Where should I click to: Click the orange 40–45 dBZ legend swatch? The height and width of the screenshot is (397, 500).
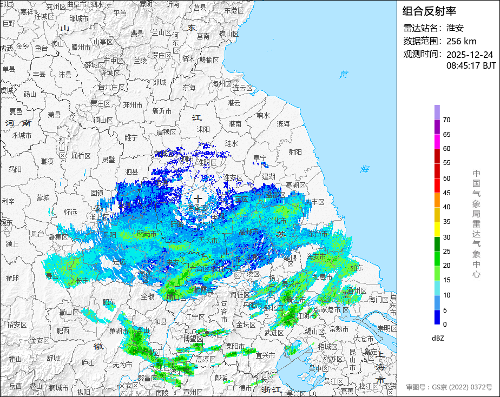pyautogui.click(x=437, y=200)
